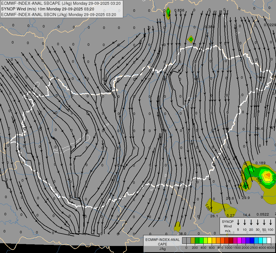The image size is (276, 253).
Task: Click the 10 m/s wind arrow in legend
Action: (x=245, y=222)
